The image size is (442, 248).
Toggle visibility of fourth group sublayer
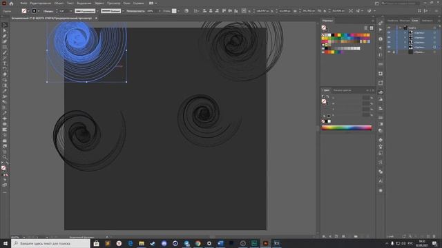[389, 47]
